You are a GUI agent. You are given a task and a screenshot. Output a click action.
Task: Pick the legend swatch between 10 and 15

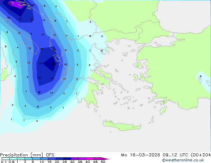point(44,159)
